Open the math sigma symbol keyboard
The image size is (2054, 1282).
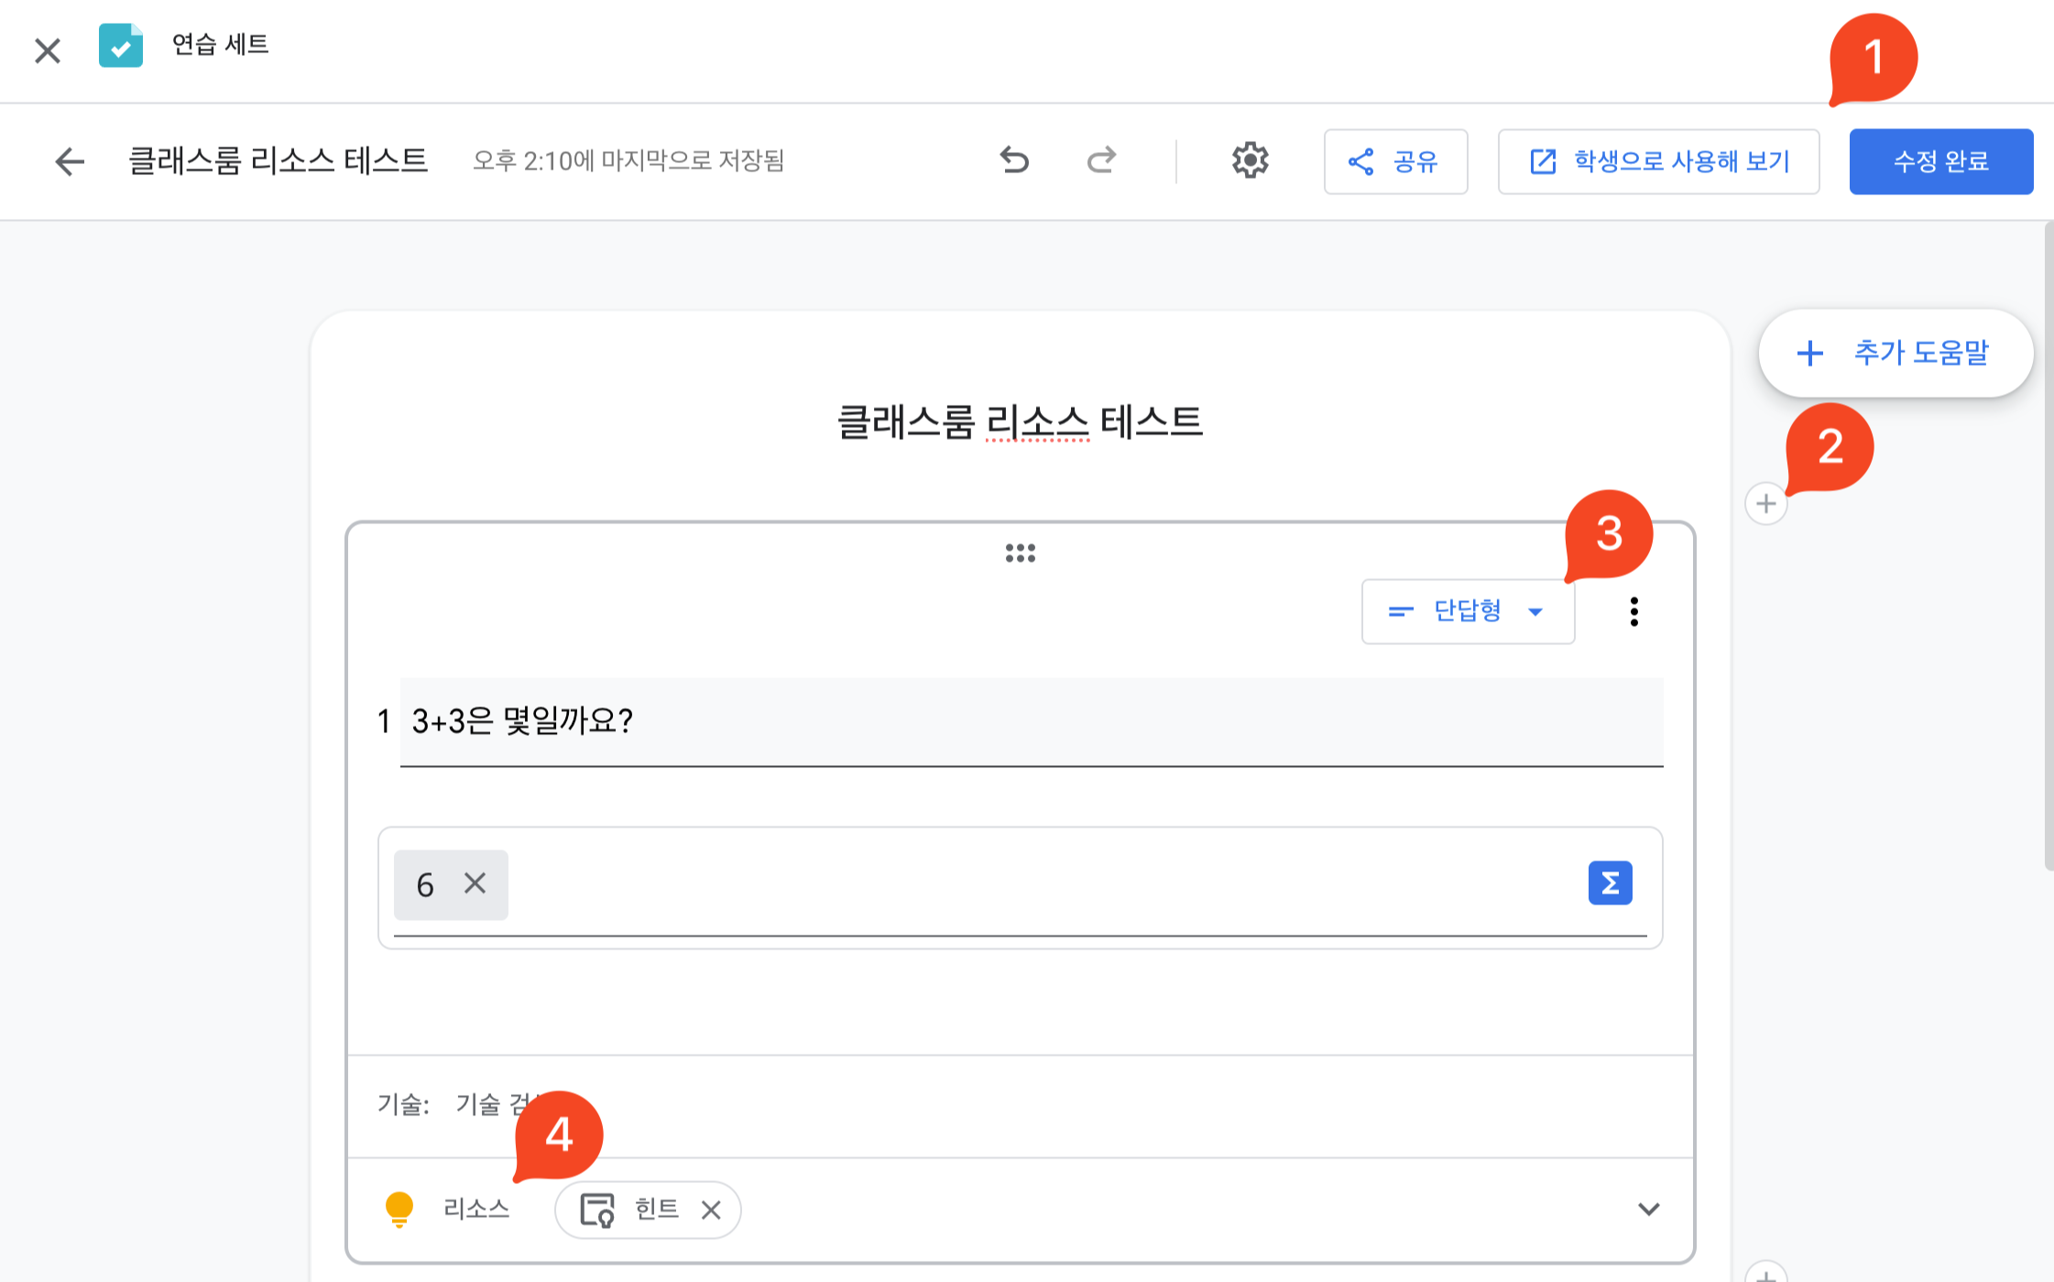coord(1610,882)
